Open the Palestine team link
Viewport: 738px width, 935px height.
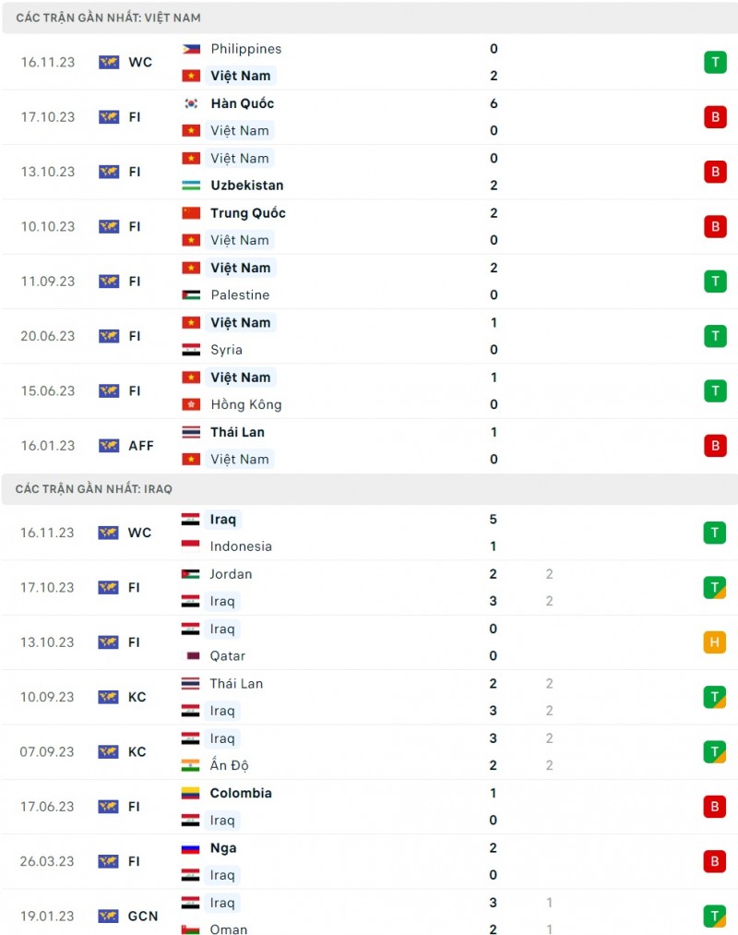pos(240,295)
